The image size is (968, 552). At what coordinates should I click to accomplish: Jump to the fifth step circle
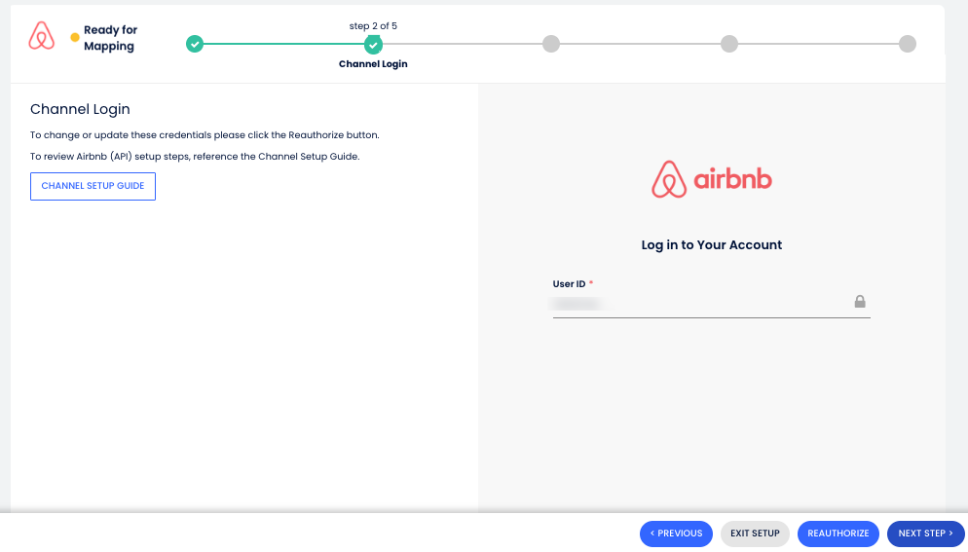[x=908, y=44]
